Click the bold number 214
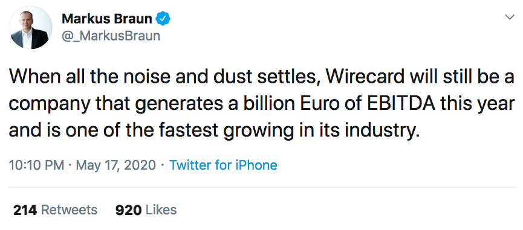523x230 pixels. (25, 210)
